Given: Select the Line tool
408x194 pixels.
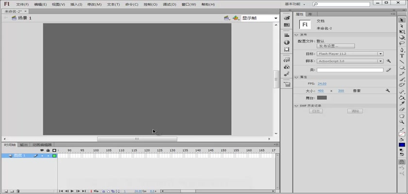Looking at the screenshot, I should pos(402,62).
